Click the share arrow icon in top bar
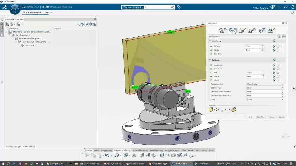This screenshot has height=166, width=296. 286,7
